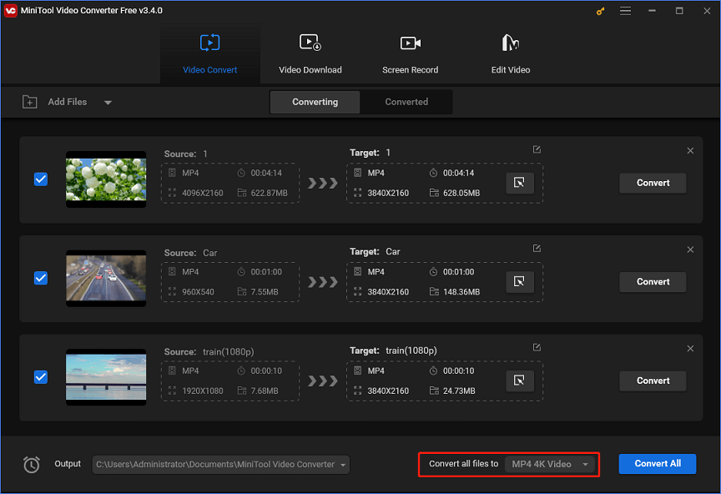This screenshot has height=494, width=721.
Task: Open the hamburger menu
Action: (624, 11)
